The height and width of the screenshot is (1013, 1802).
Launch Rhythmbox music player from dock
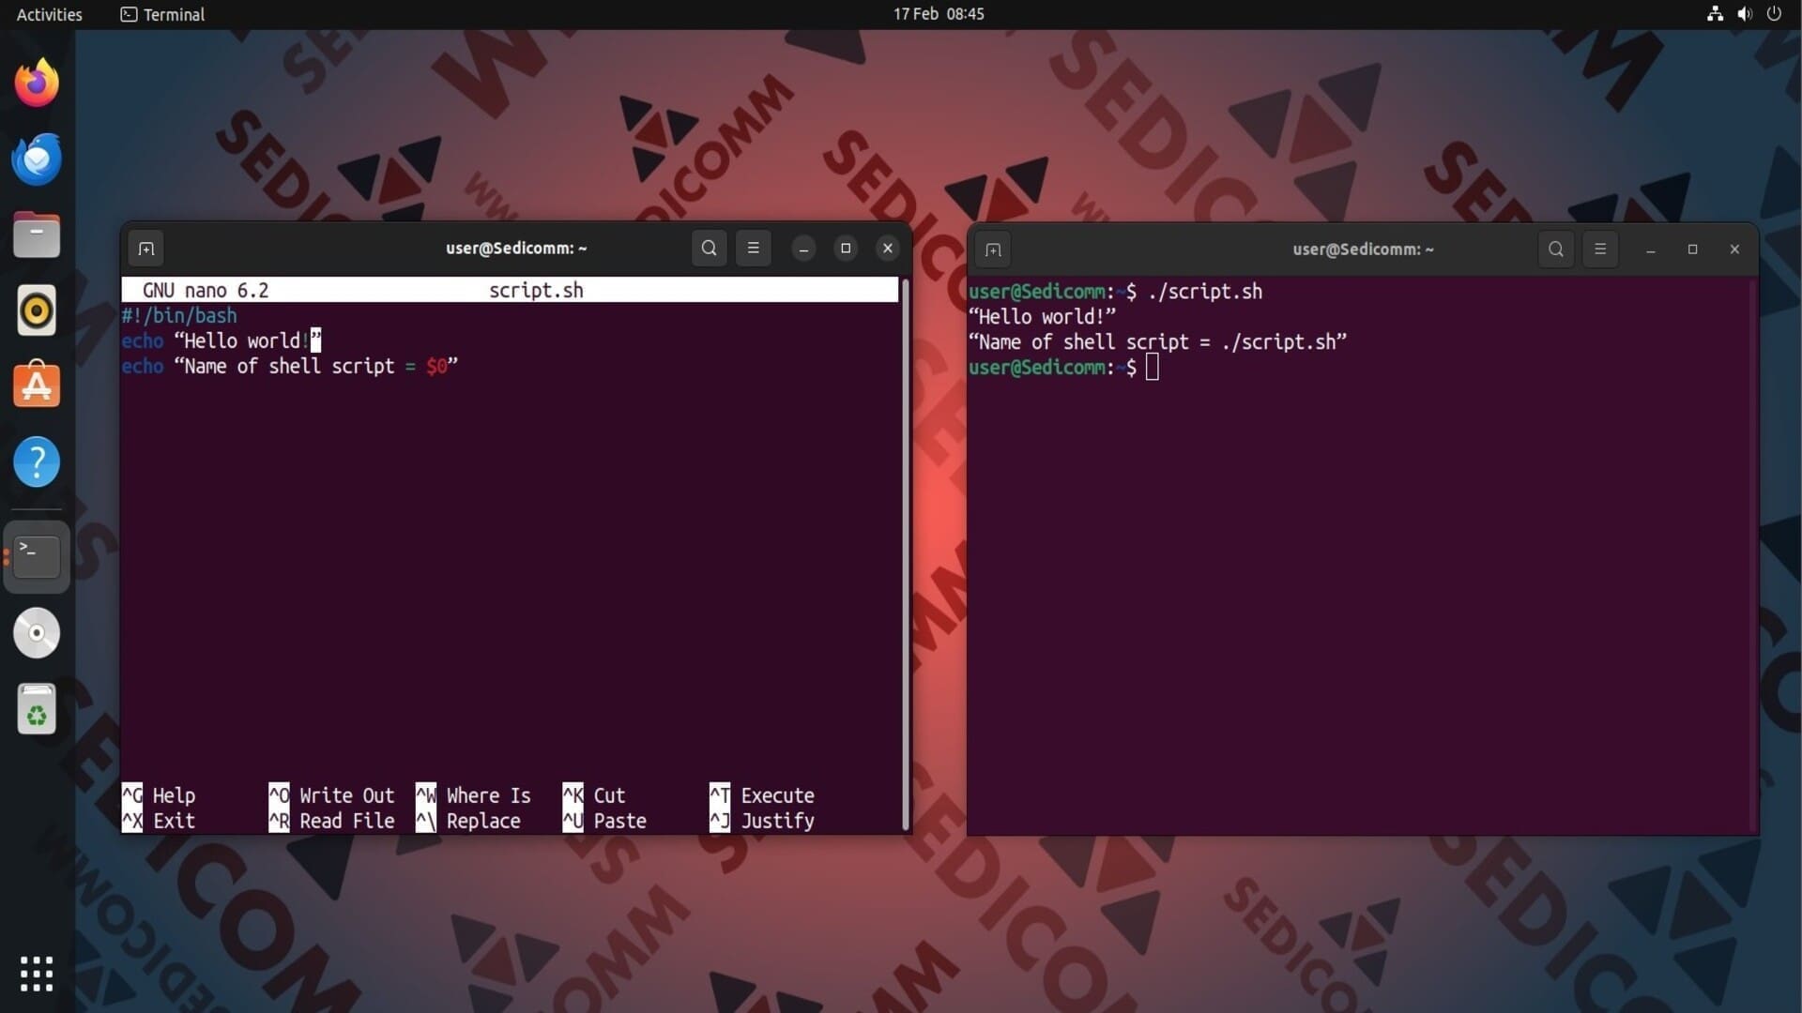37,310
